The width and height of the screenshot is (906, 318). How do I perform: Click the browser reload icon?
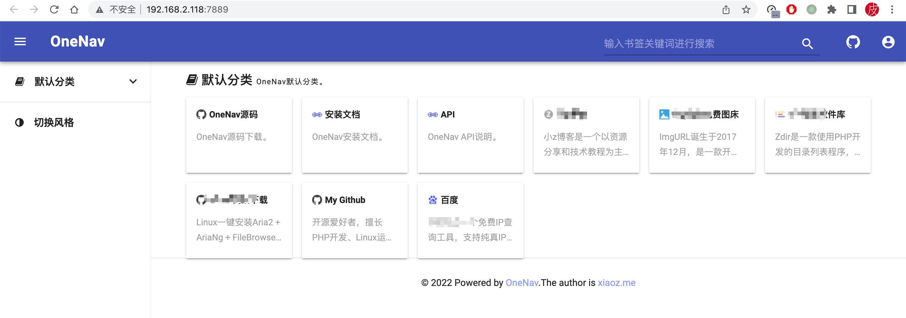click(54, 9)
